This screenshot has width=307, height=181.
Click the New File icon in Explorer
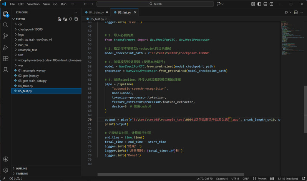pyautogui.click(x=60, y=19)
